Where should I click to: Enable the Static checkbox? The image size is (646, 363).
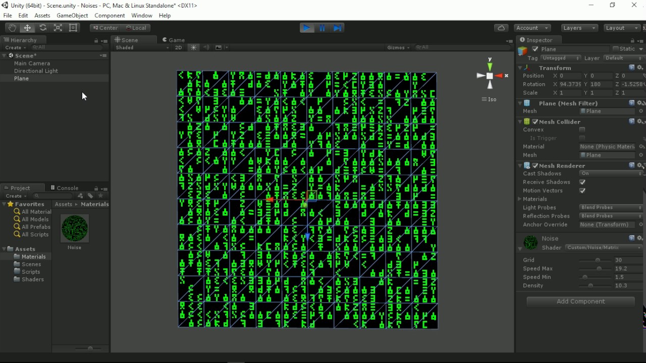[616, 49]
